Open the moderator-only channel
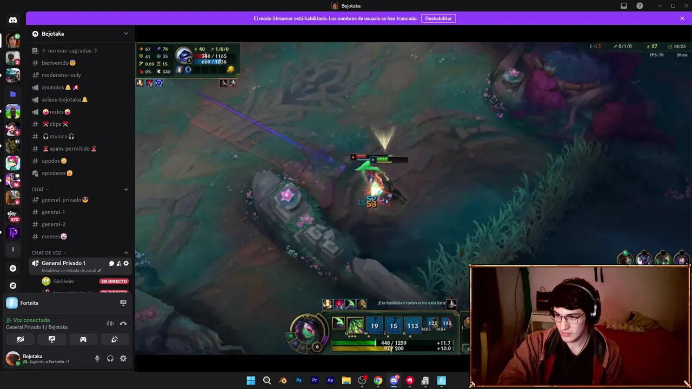 click(80, 75)
